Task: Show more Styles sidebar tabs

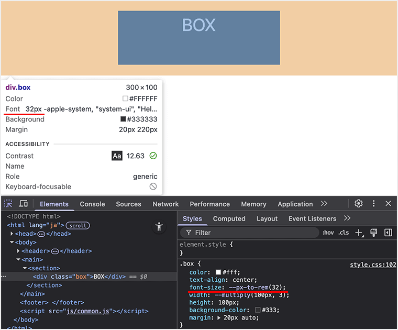Action: (347, 218)
